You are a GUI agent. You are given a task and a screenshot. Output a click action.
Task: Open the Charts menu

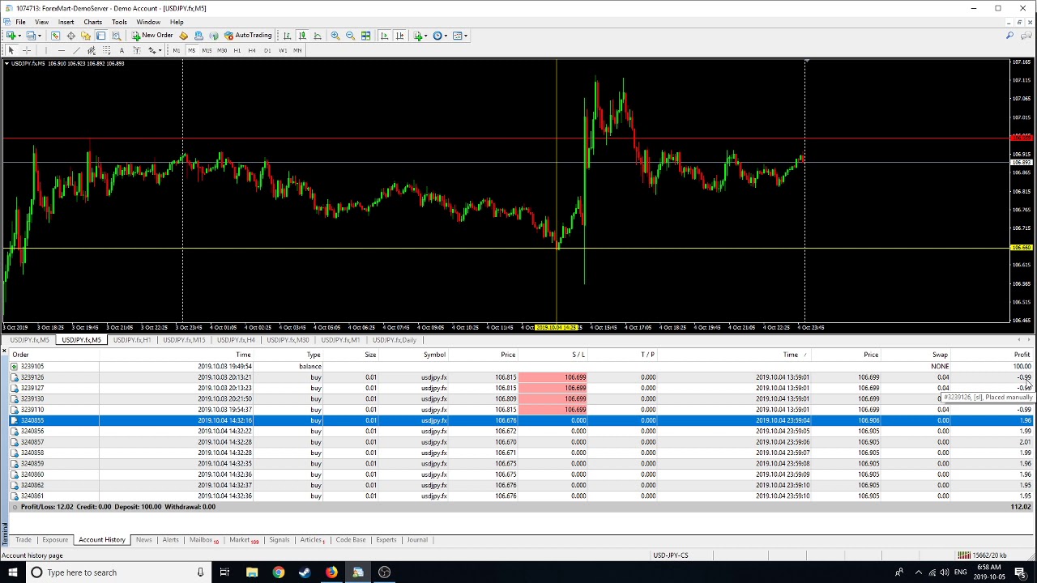[92, 22]
